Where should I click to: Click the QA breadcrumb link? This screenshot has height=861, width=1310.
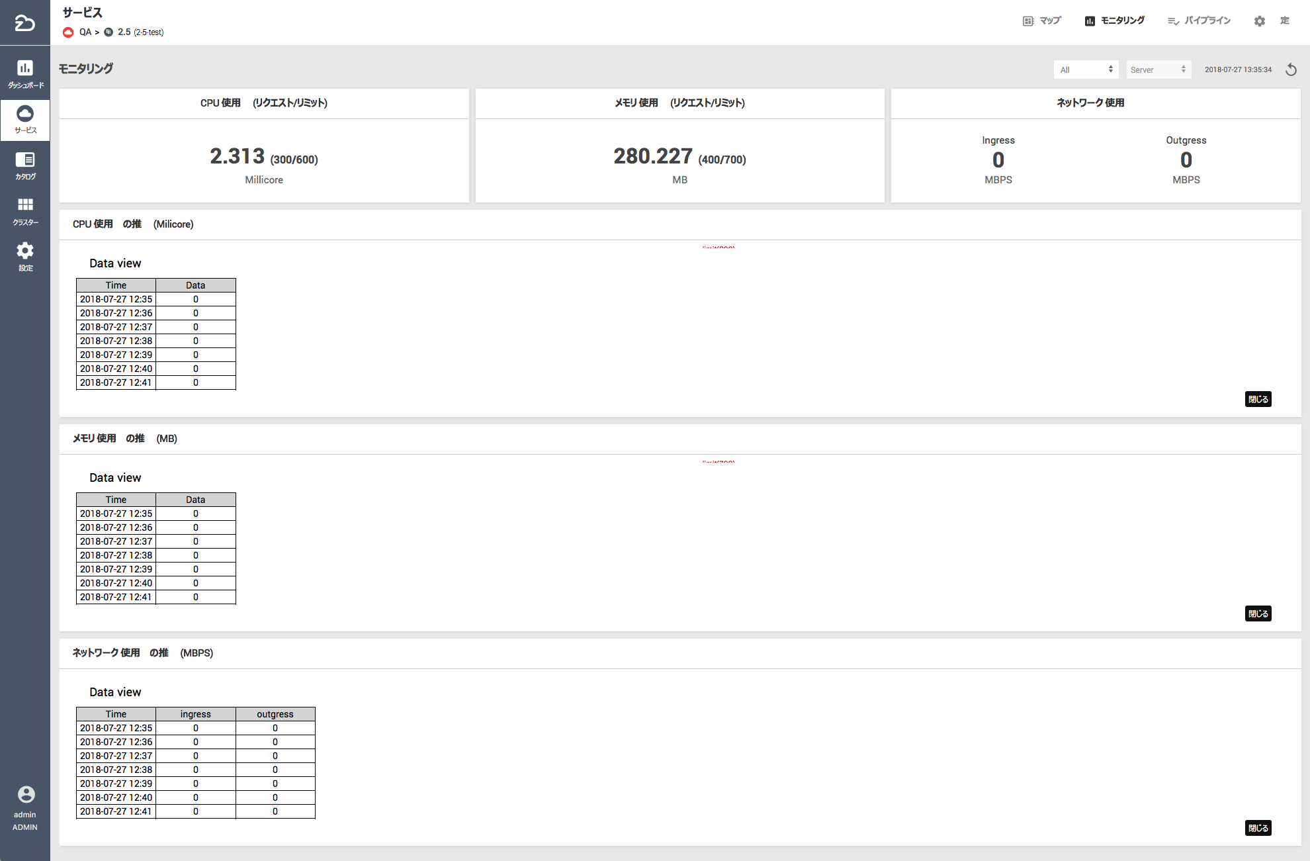85,32
